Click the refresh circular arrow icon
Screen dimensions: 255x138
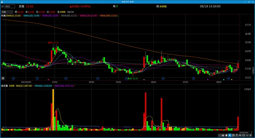[243, 135]
